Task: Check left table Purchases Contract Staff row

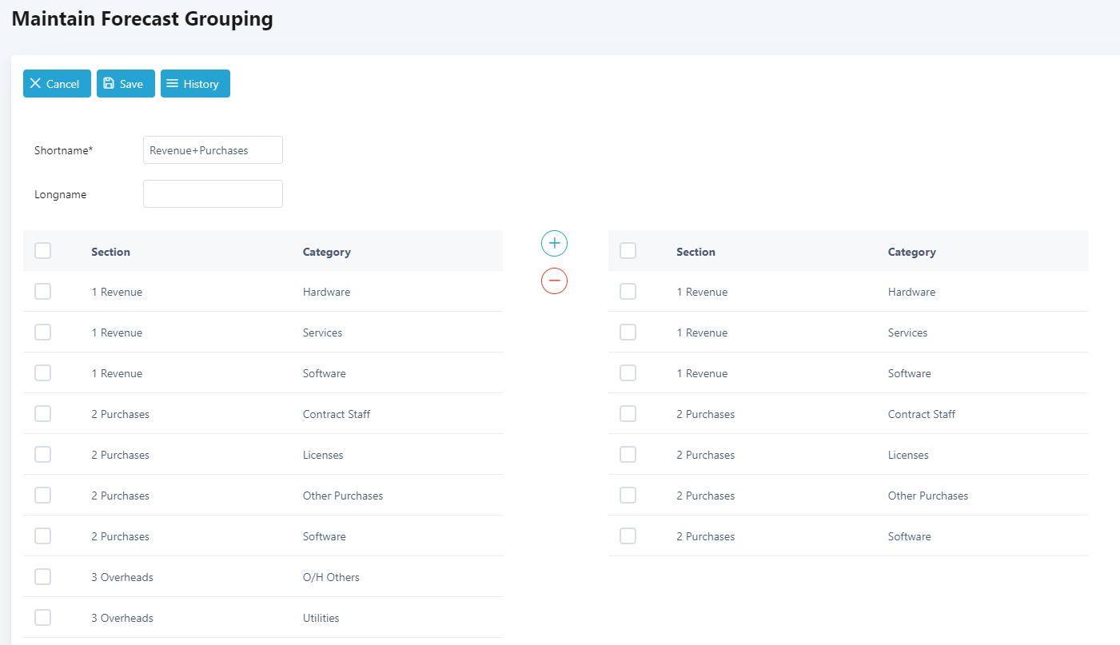Action: (43, 414)
